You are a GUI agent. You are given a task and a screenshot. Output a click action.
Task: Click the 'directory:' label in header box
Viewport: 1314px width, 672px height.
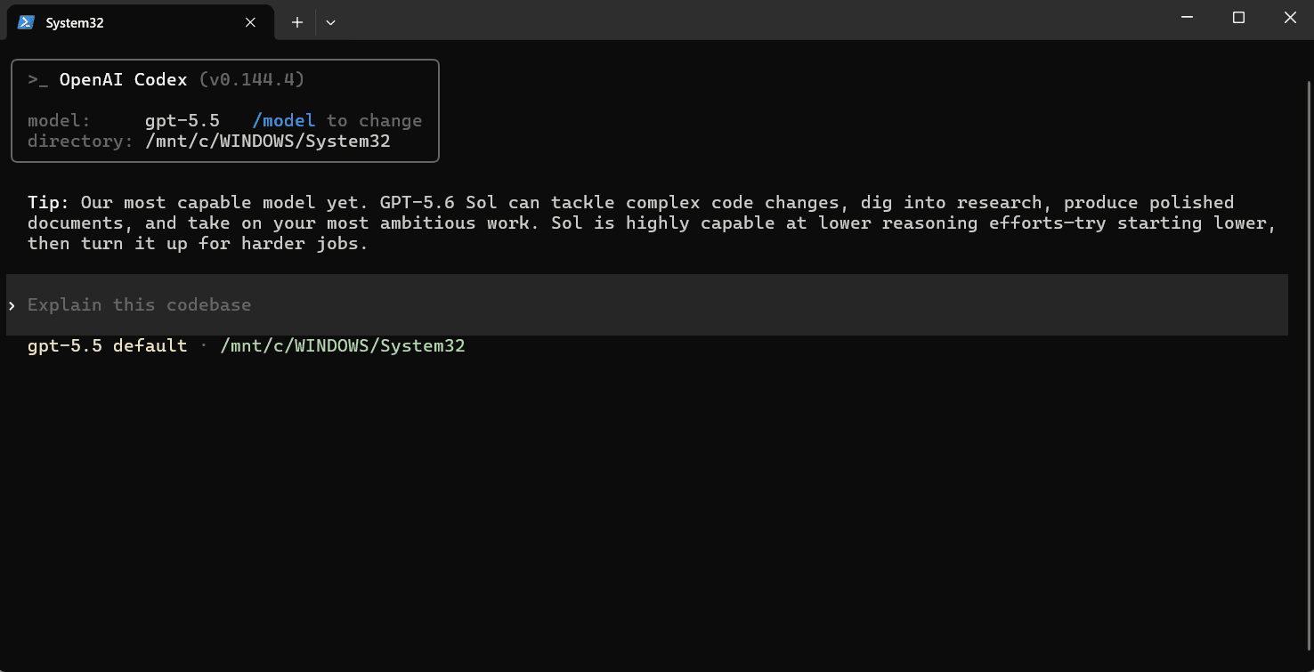tap(81, 142)
